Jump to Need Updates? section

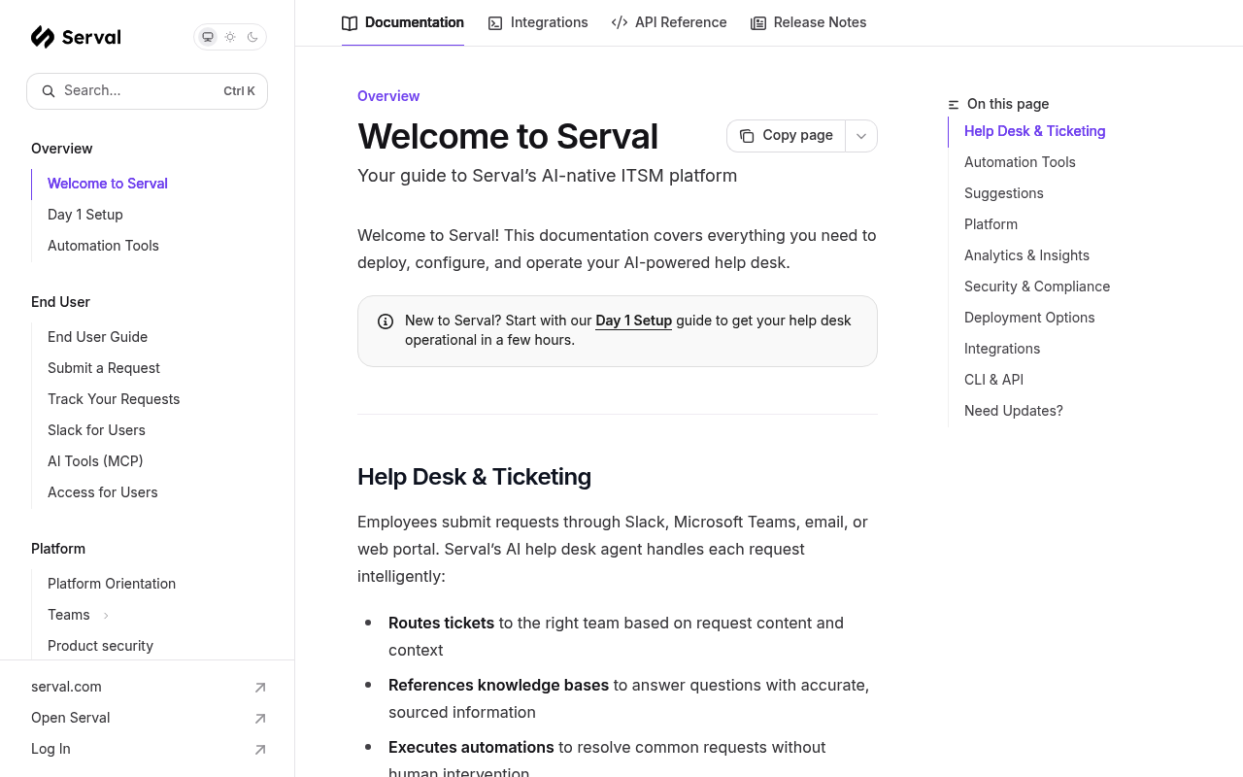[1014, 411]
